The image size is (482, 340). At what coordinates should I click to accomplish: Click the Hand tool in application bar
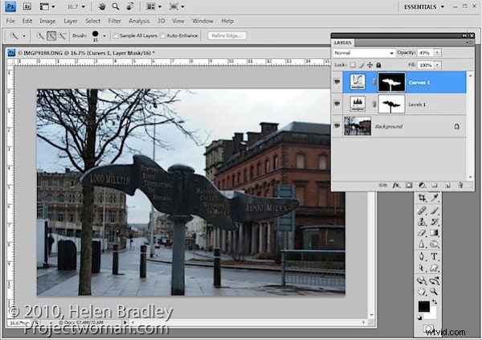pyautogui.click(x=102, y=6)
